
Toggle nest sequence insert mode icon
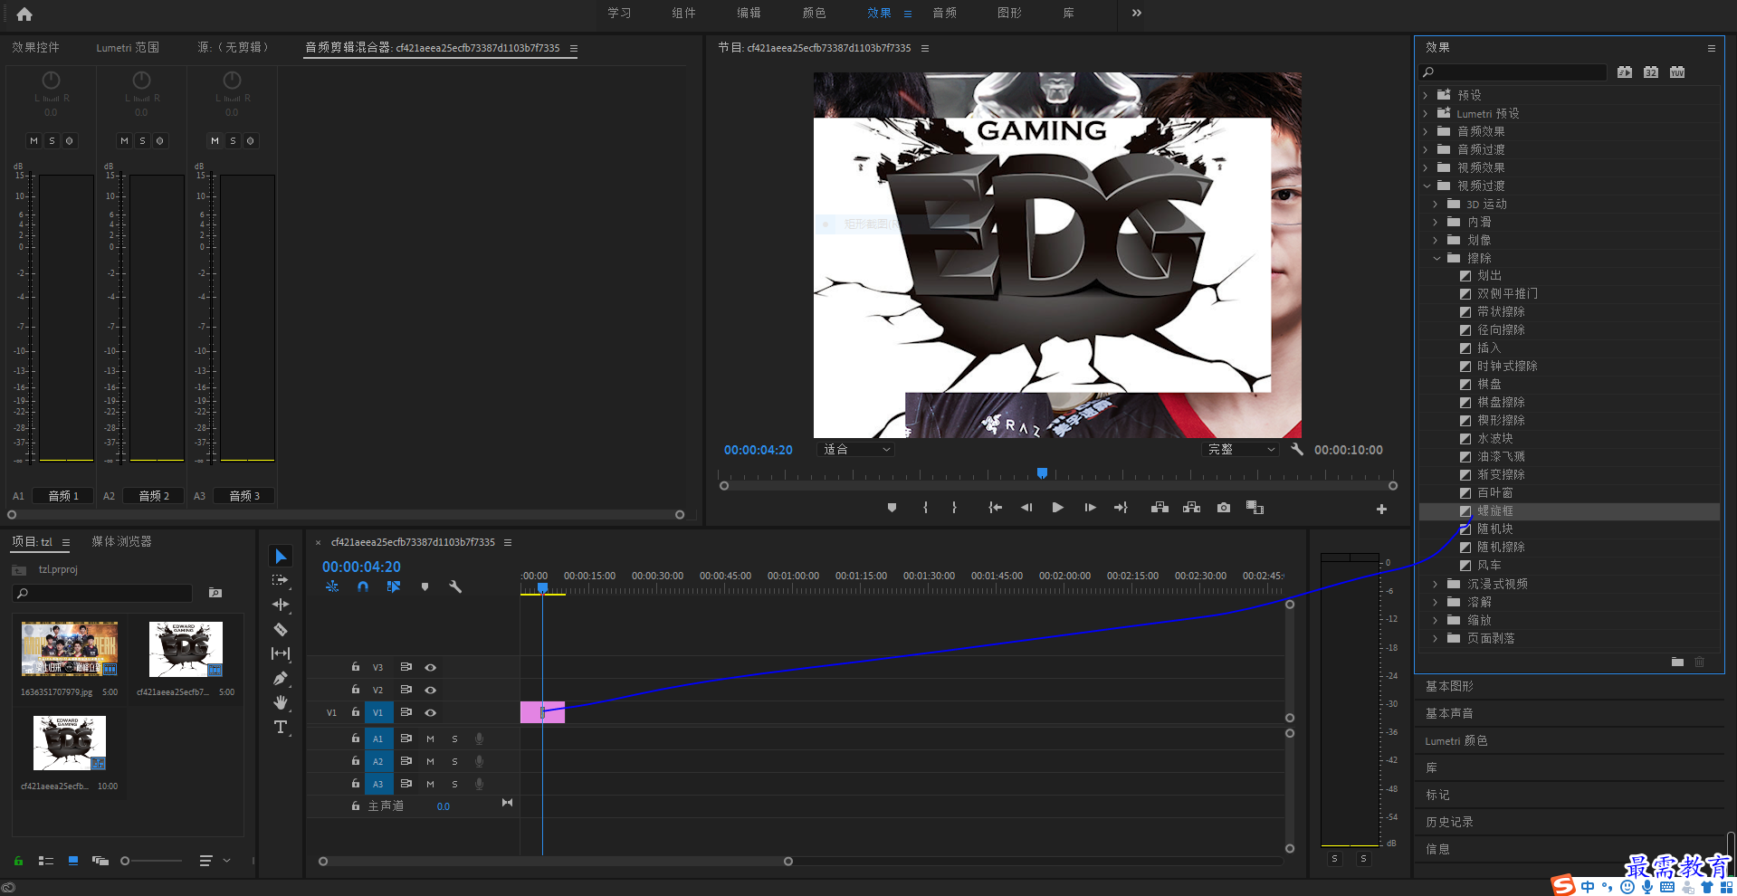click(x=332, y=586)
